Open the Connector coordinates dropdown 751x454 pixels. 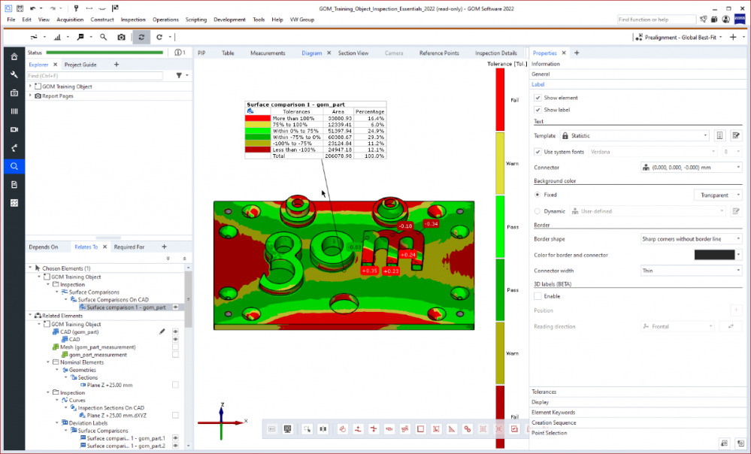pyautogui.click(x=692, y=167)
